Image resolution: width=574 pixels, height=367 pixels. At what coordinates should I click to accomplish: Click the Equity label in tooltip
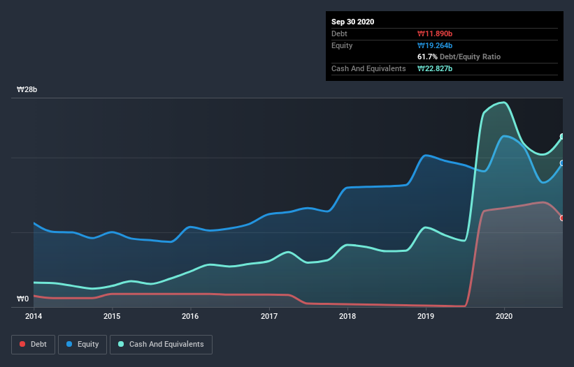click(342, 45)
